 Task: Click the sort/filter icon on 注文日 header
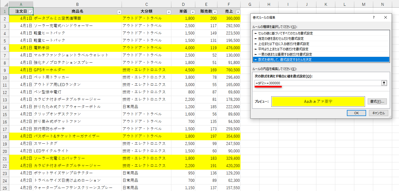(30, 12)
